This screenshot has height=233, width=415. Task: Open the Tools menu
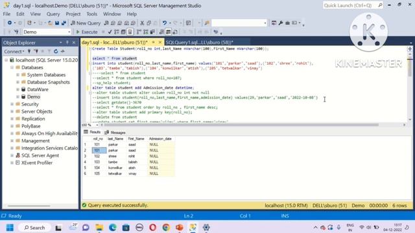91,14
